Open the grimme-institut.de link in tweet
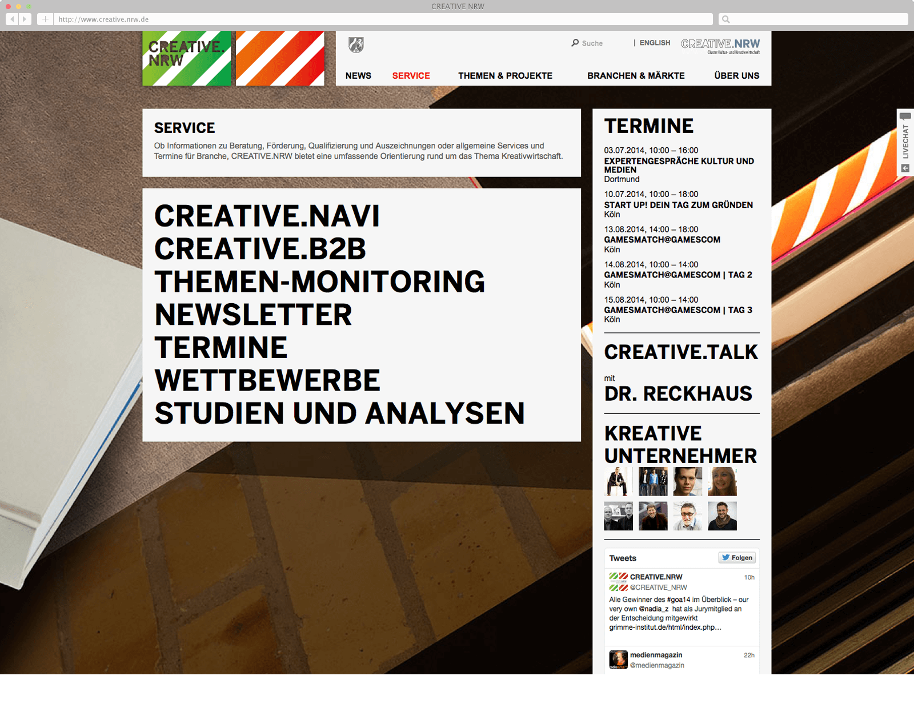 pyautogui.click(x=665, y=627)
